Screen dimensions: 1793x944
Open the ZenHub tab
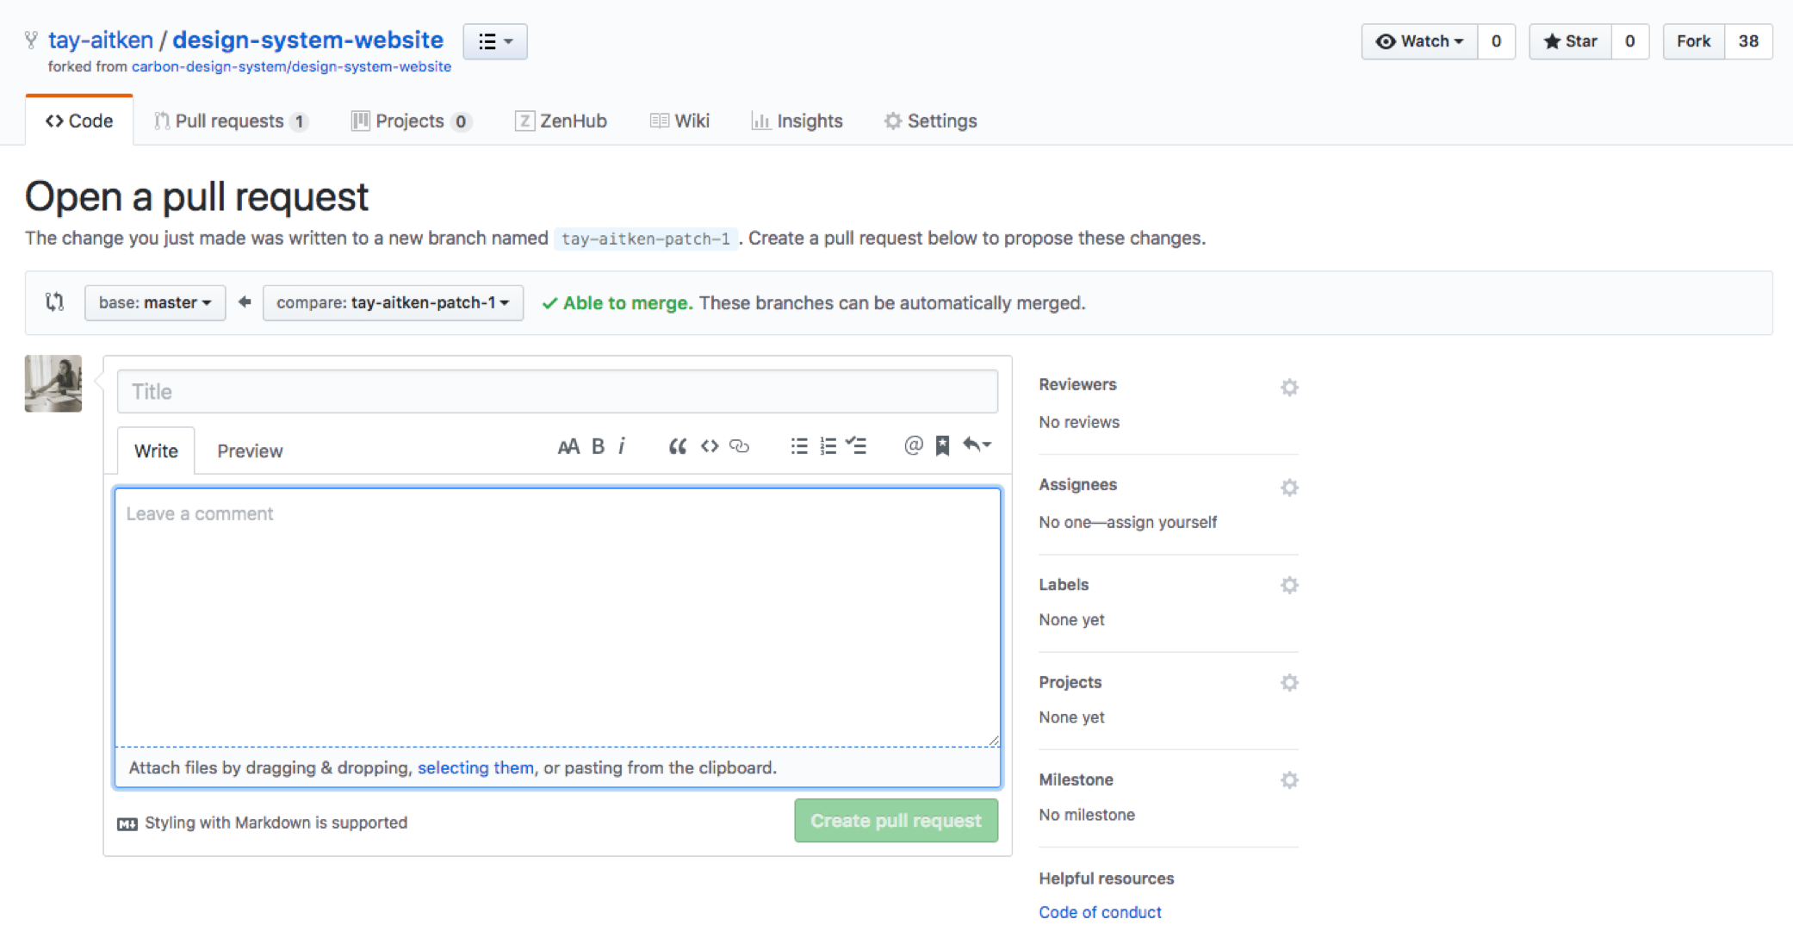tap(561, 121)
